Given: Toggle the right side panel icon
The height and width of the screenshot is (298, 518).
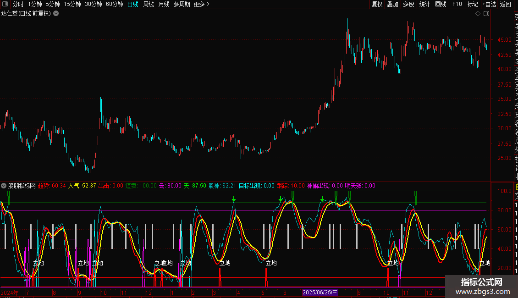Looking at the screenshot, I should 486,14.
